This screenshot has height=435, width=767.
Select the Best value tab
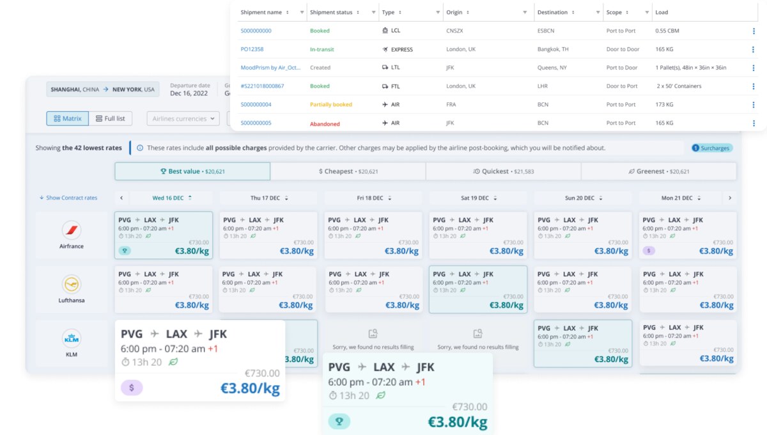tap(192, 171)
